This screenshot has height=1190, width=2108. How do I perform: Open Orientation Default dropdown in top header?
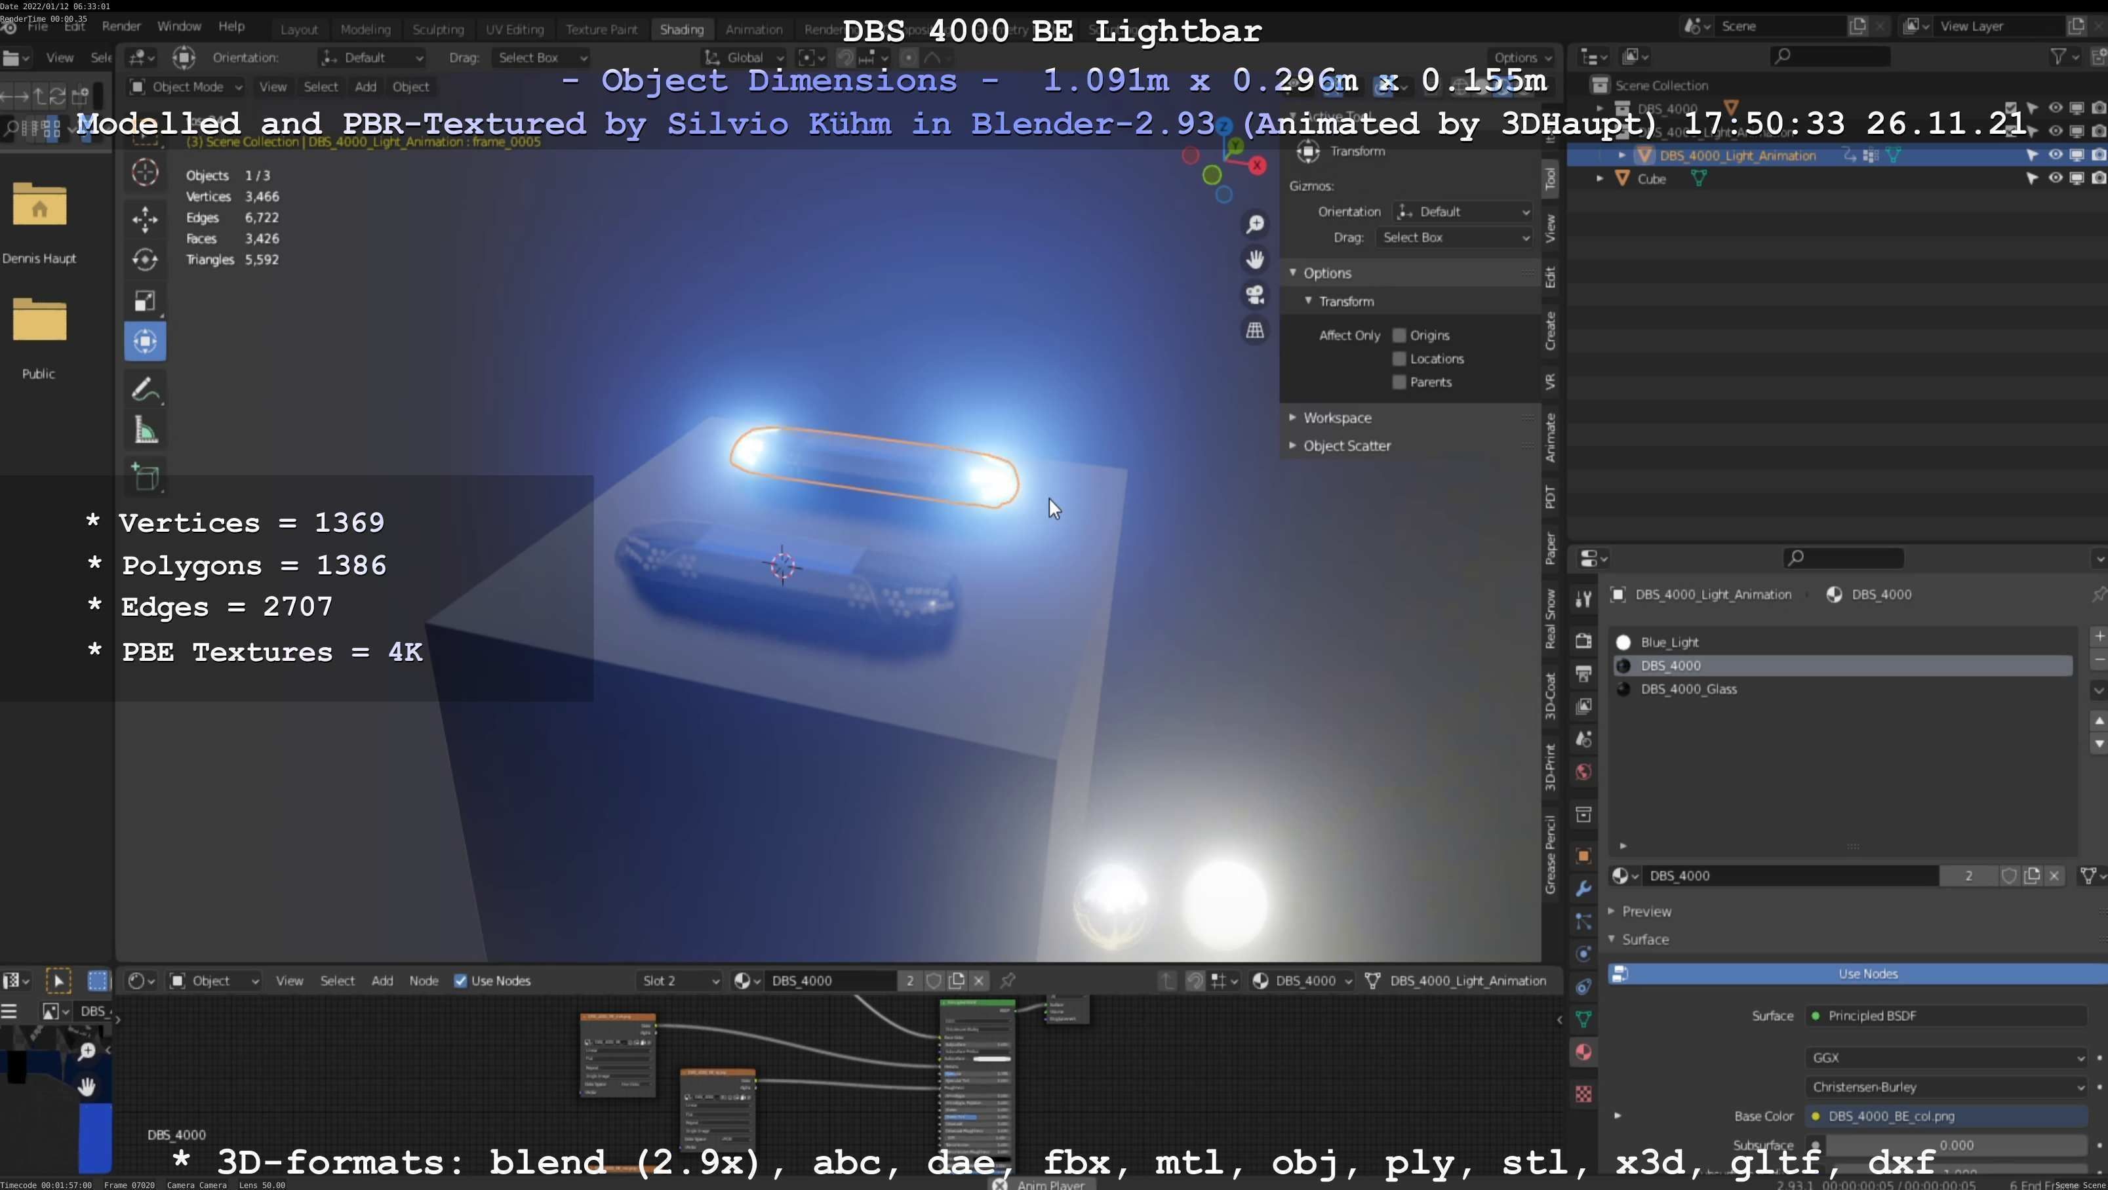point(372,57)
